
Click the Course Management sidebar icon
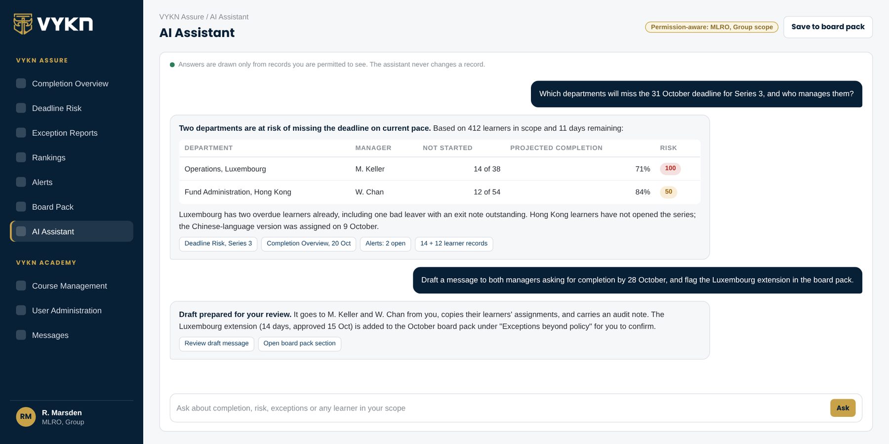tap(21, 286)
